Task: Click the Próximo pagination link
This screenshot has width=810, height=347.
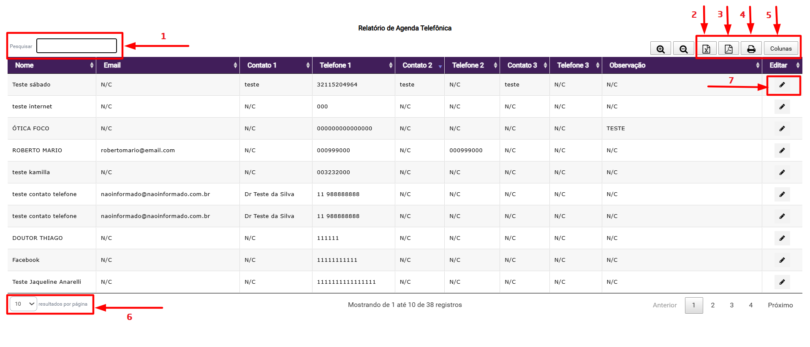Action: pyautogui.click(x=780, y=305)
